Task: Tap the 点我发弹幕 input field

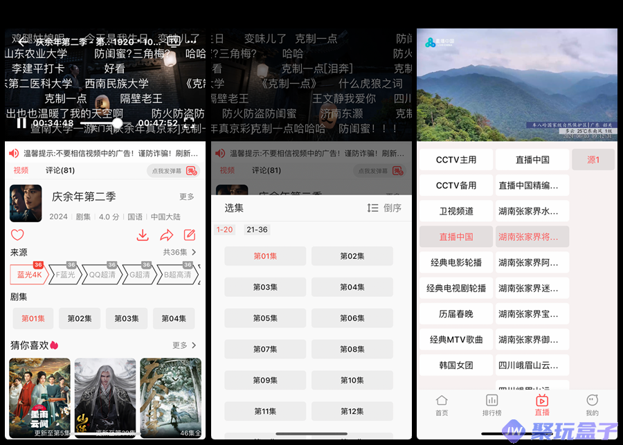Action: click(x=173, y=171)
